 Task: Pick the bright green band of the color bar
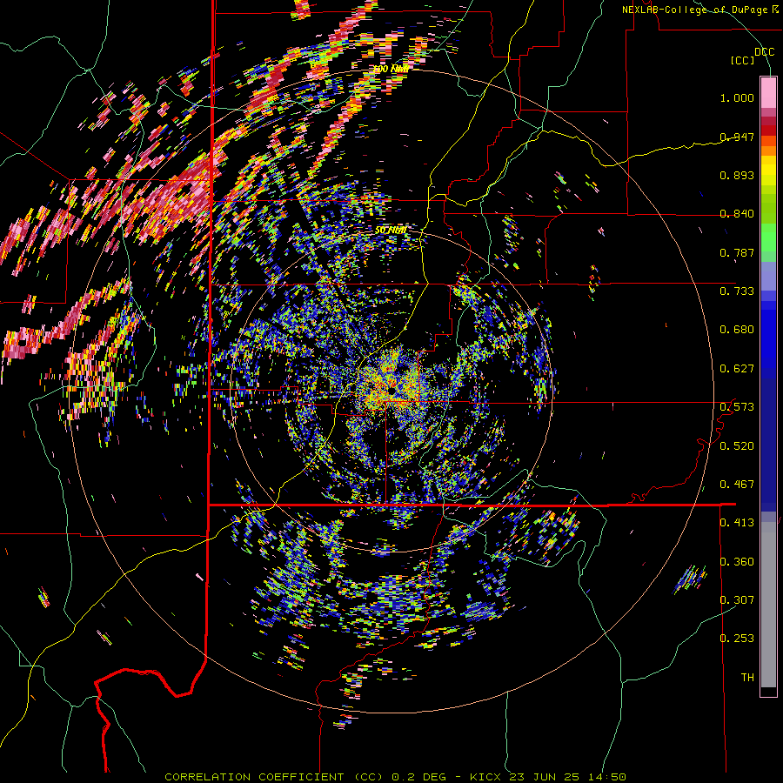point(768,238)
